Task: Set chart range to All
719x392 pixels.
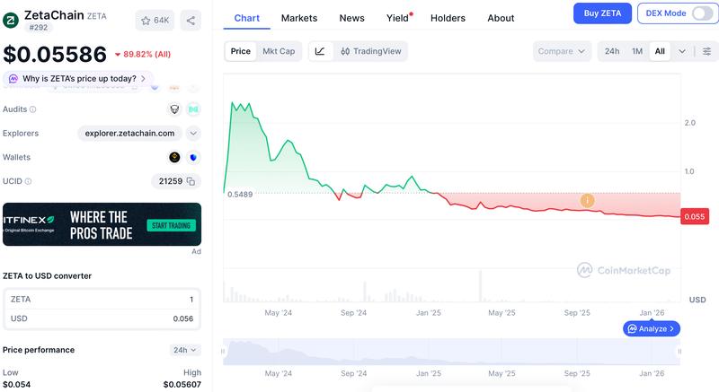Action: coord(660,51)
